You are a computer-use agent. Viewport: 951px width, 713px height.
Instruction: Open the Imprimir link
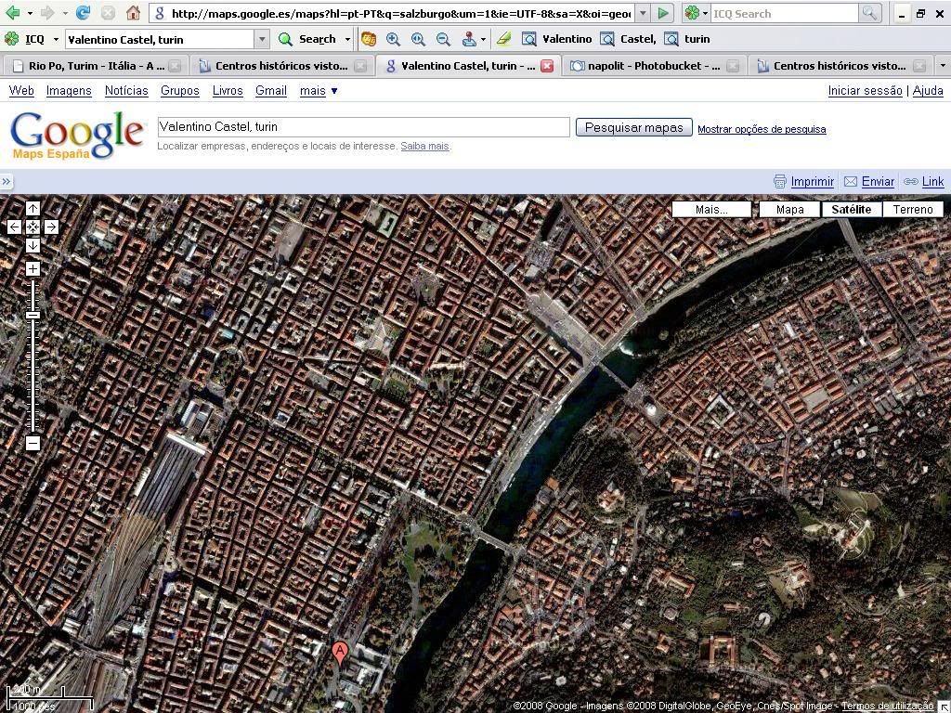click(x=812, y=182)
